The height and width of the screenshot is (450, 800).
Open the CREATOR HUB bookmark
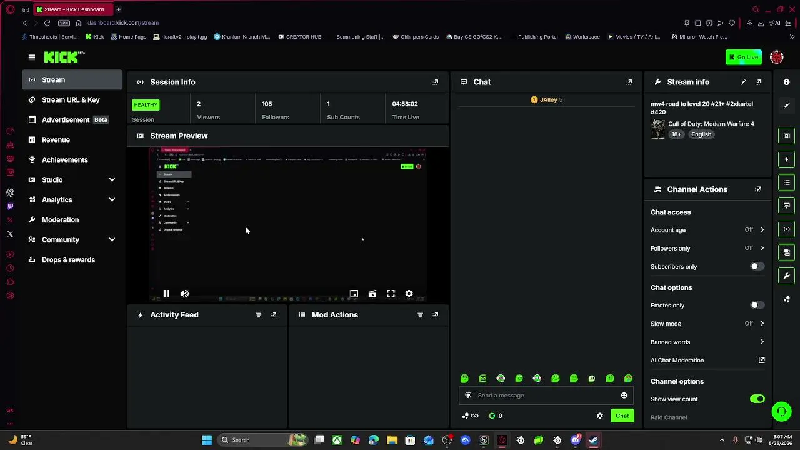[299, 37]
